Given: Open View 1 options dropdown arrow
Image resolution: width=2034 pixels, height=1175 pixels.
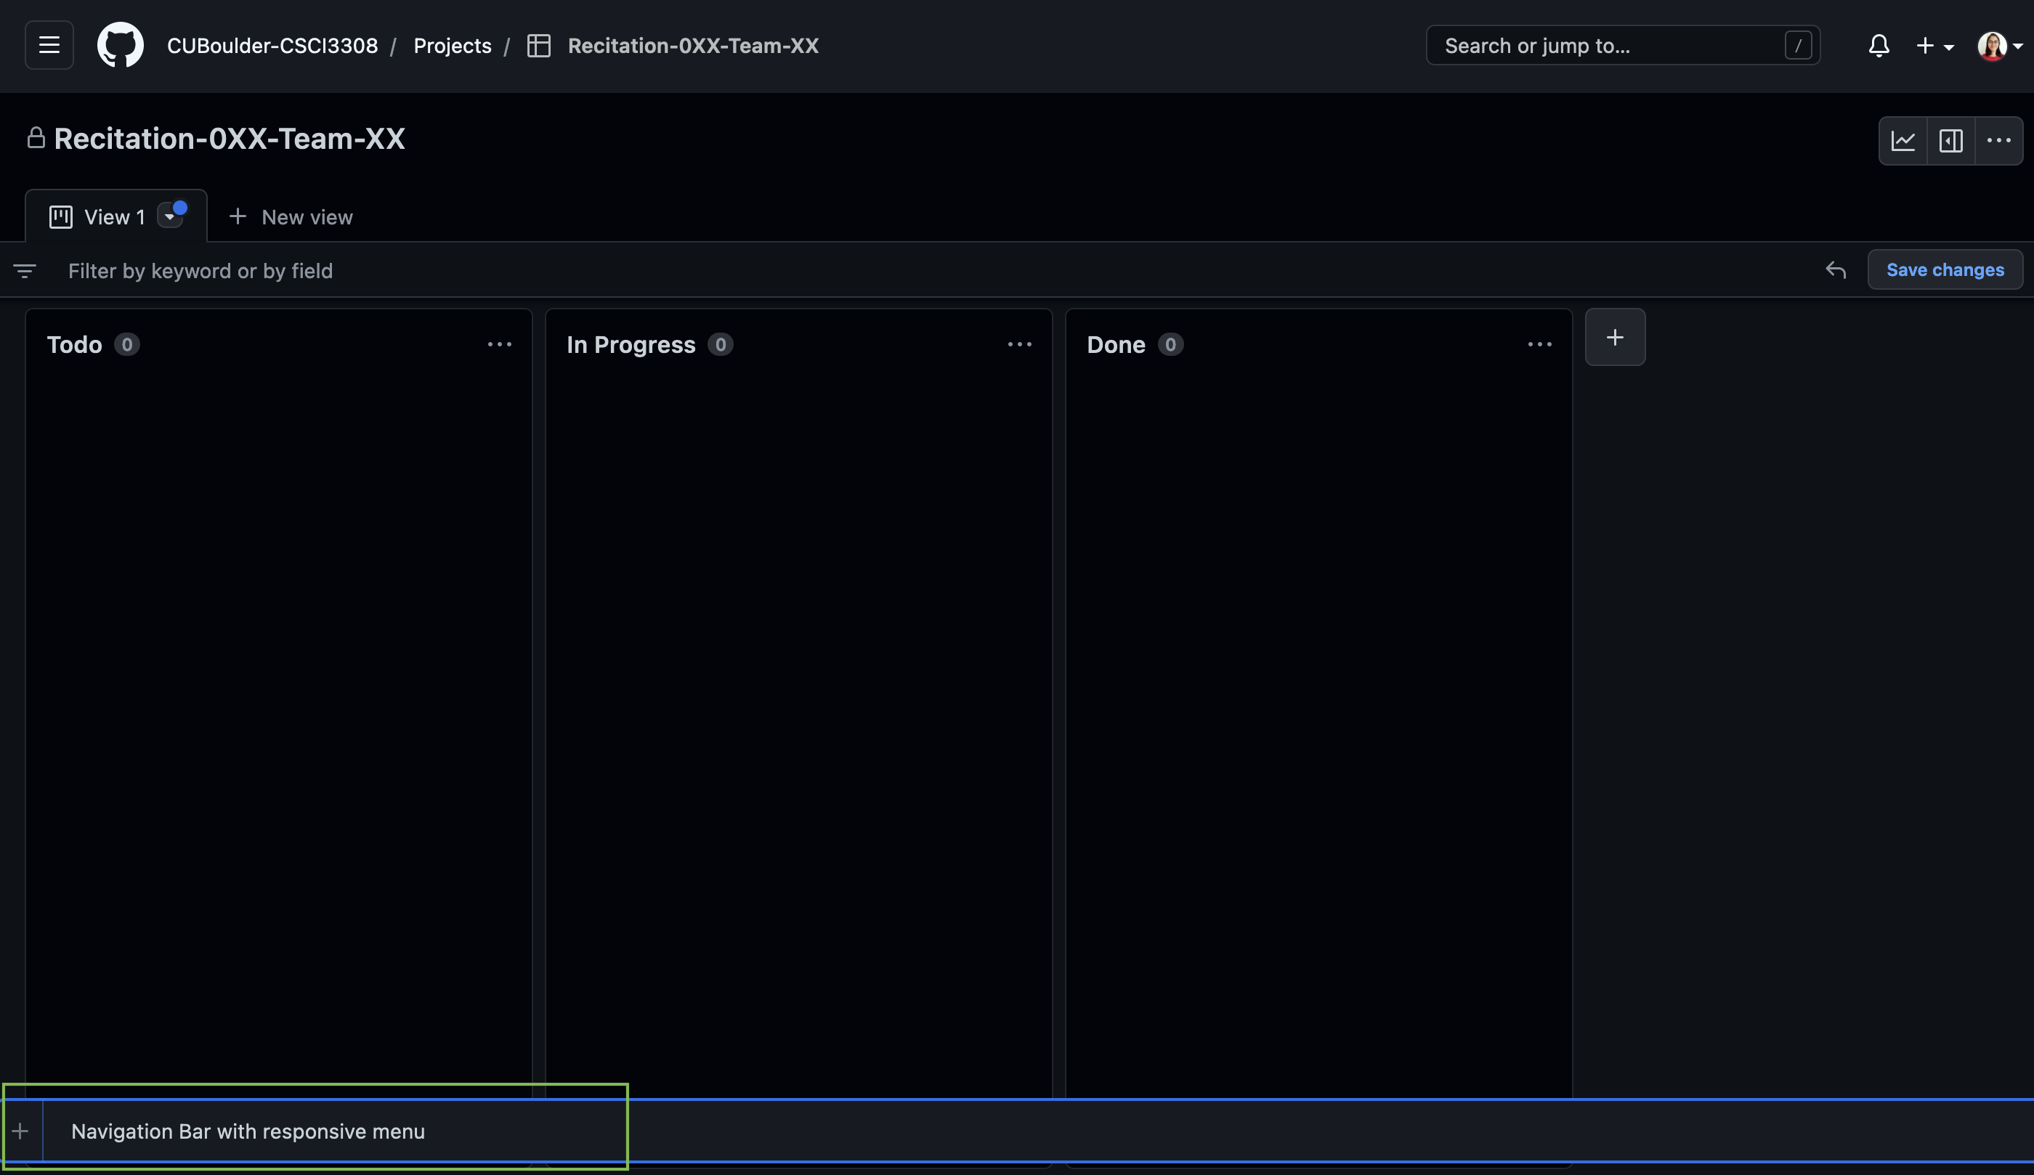Looking at the screenshot, I should pos(169,217).
